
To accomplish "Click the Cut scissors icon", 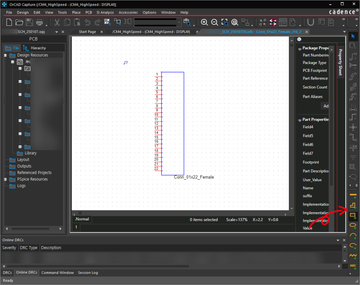I will [57, 22].
